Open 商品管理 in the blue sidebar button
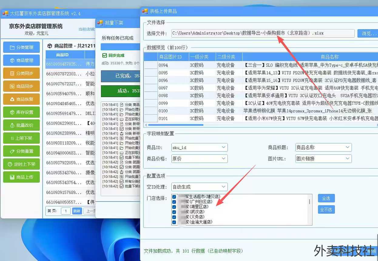This screenshot has height=261, width=378. click(22, 60)
